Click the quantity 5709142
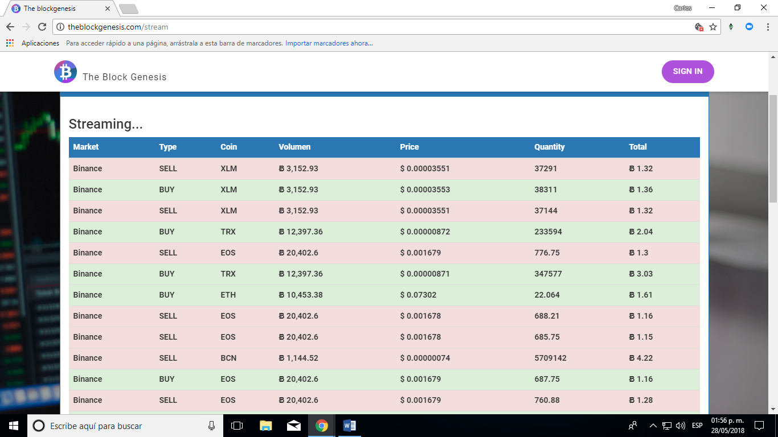 point(550,358)
